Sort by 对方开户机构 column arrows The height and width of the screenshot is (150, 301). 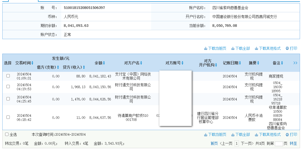pyautogui.click(x=216, y=65)
